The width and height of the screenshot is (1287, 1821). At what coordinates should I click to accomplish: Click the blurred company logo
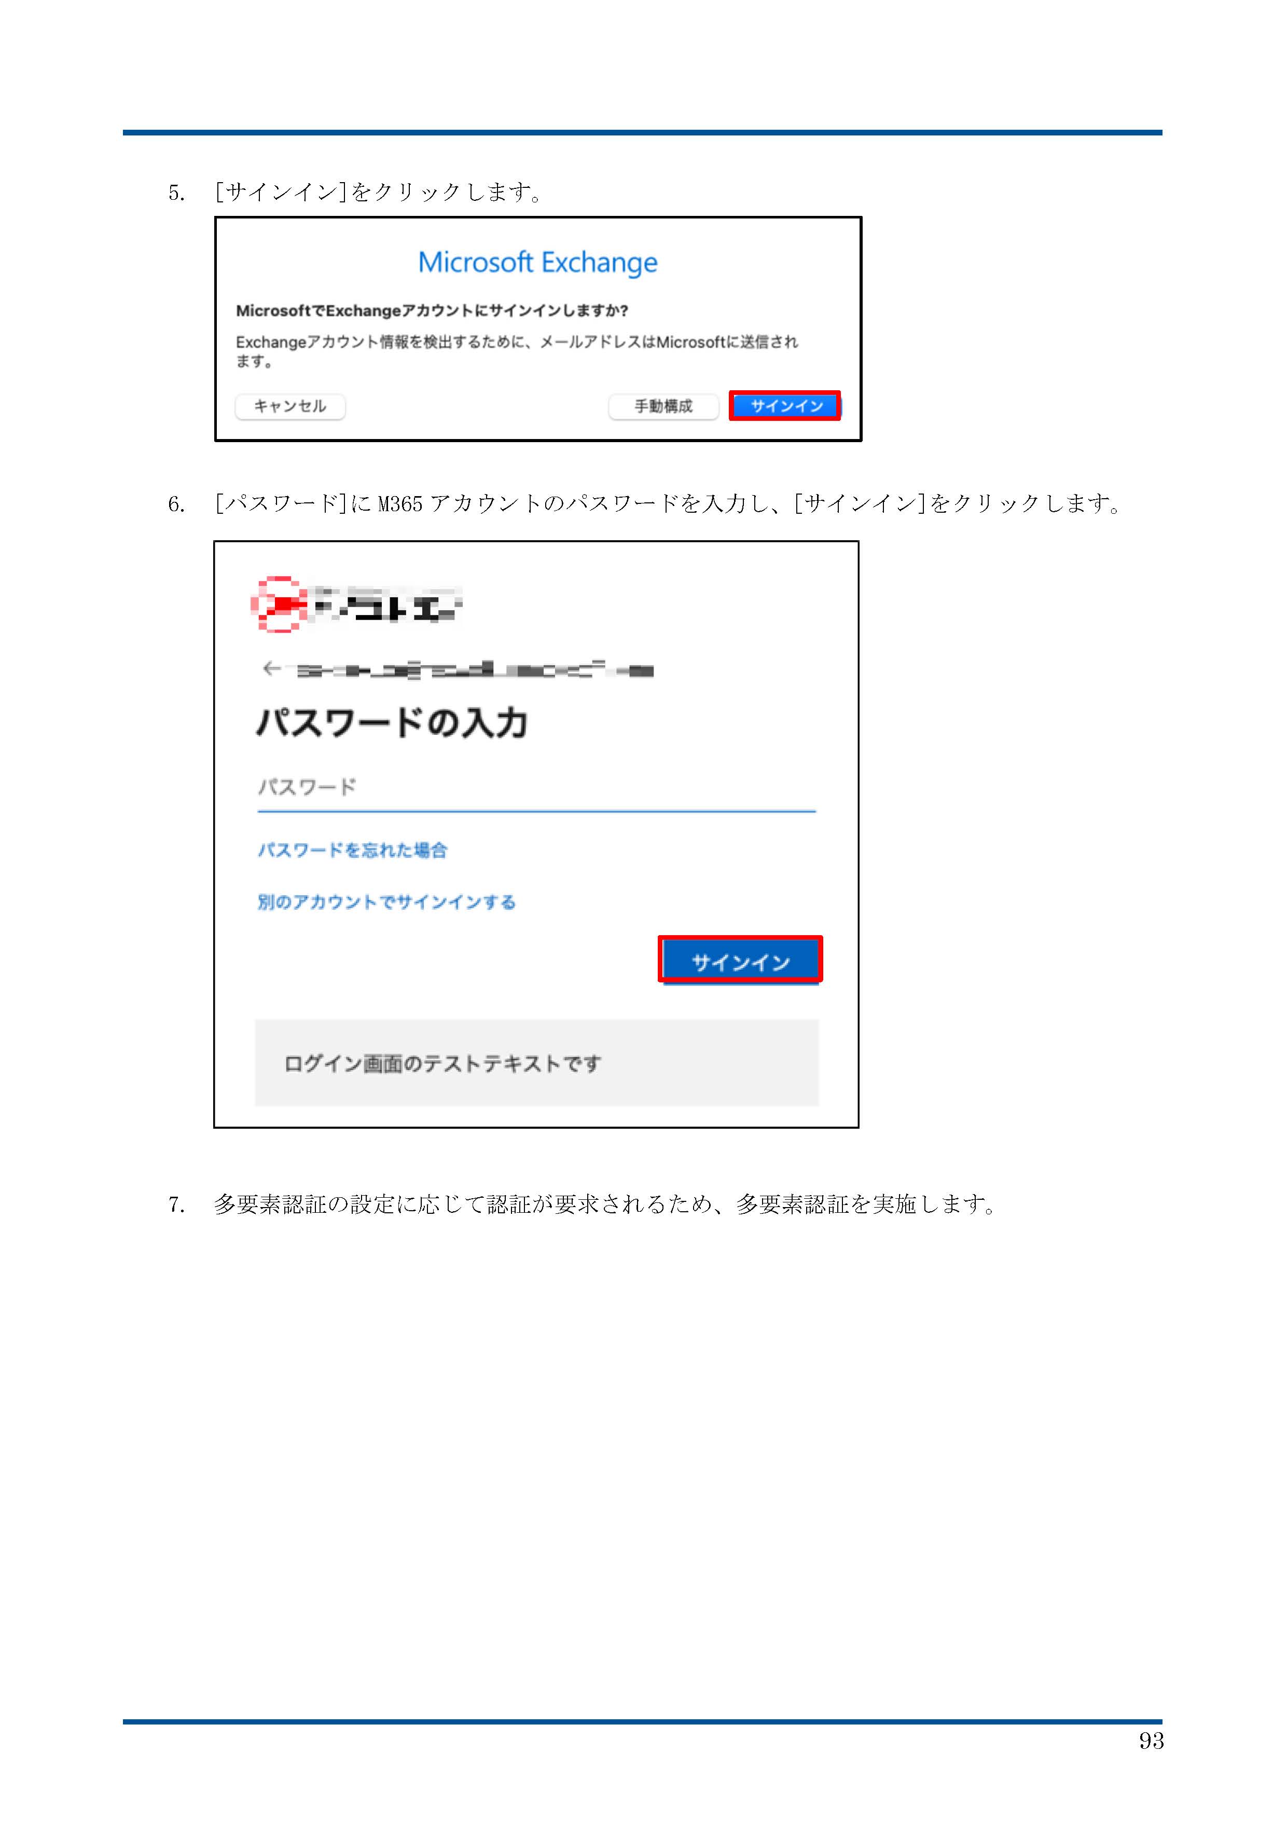pos(356,605)
